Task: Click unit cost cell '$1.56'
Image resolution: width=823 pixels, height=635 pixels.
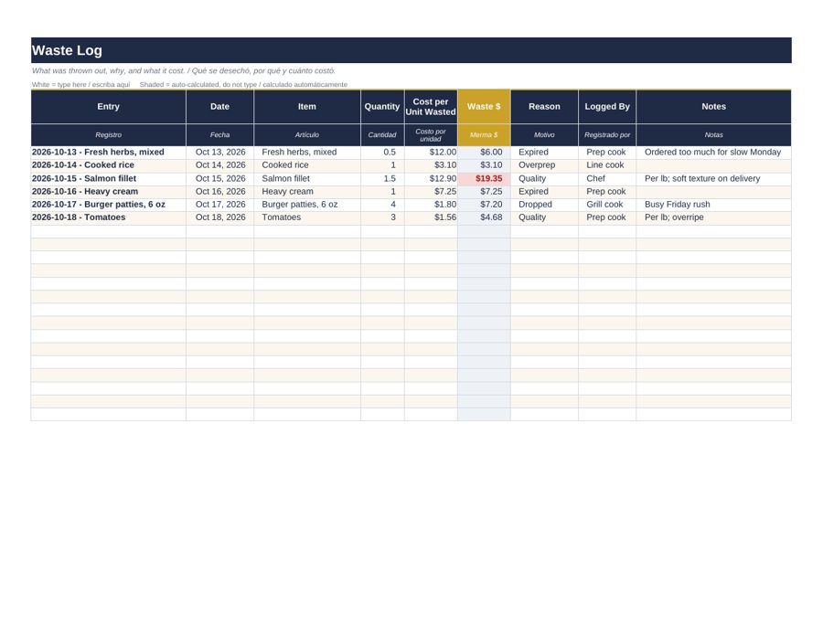Action: 431,217
